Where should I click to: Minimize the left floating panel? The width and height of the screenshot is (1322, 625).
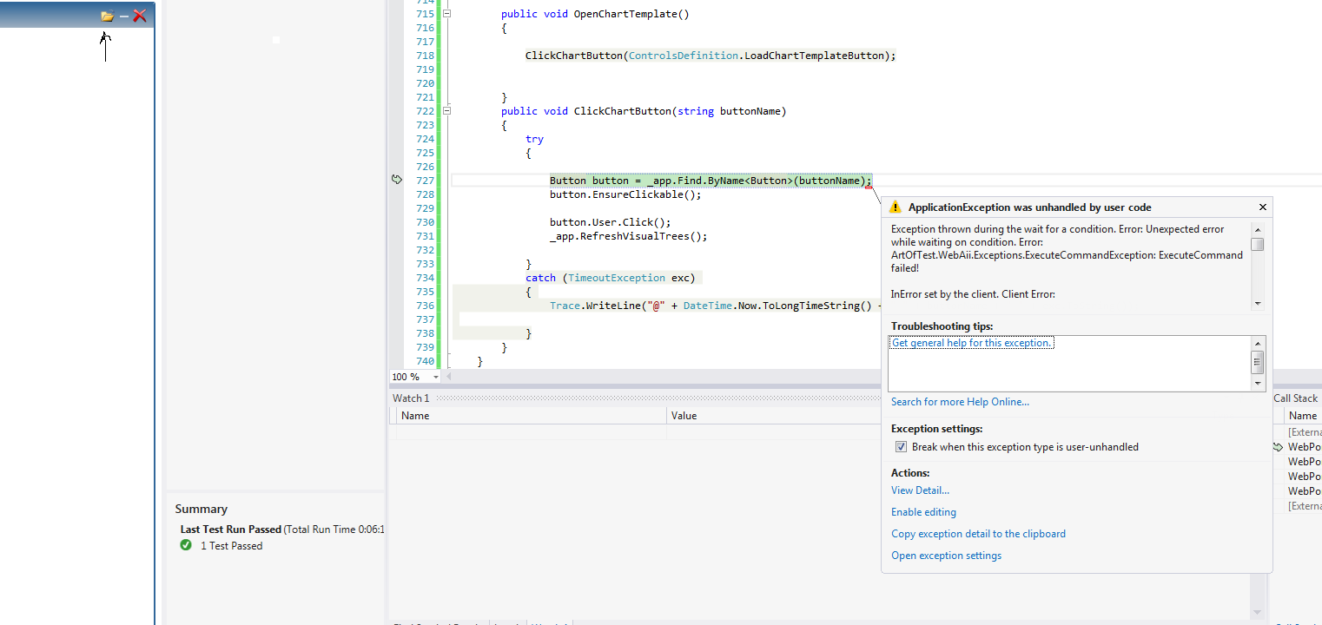coord(123,16)
